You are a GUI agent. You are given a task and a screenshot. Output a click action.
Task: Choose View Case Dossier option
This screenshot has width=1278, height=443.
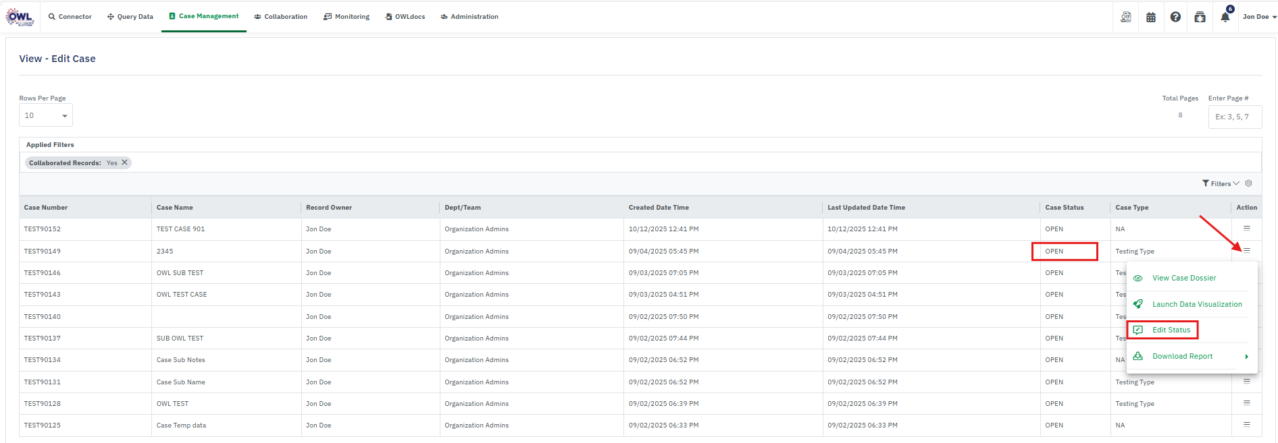[x=1183, y=278]
